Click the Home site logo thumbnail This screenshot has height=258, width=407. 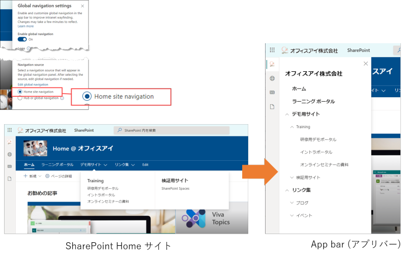pyautogui.click(x=35, y=148)
